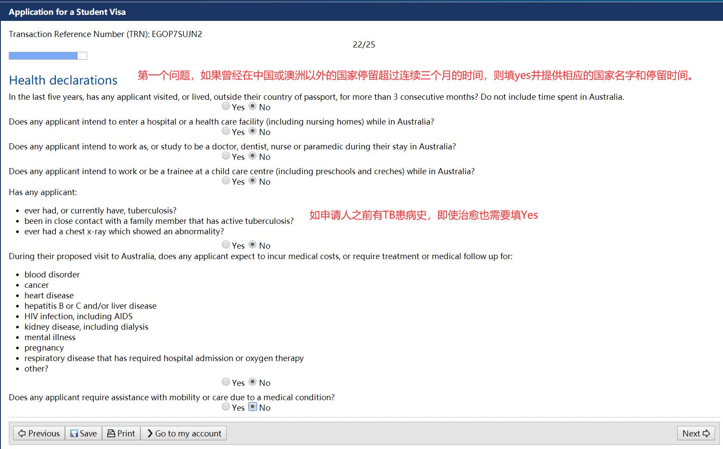Image resolution: width=723 pixels, height=449 pixels.
Task: Click the 'heart disease' list item
Action: pyautogui.click(x=49, y=295)
